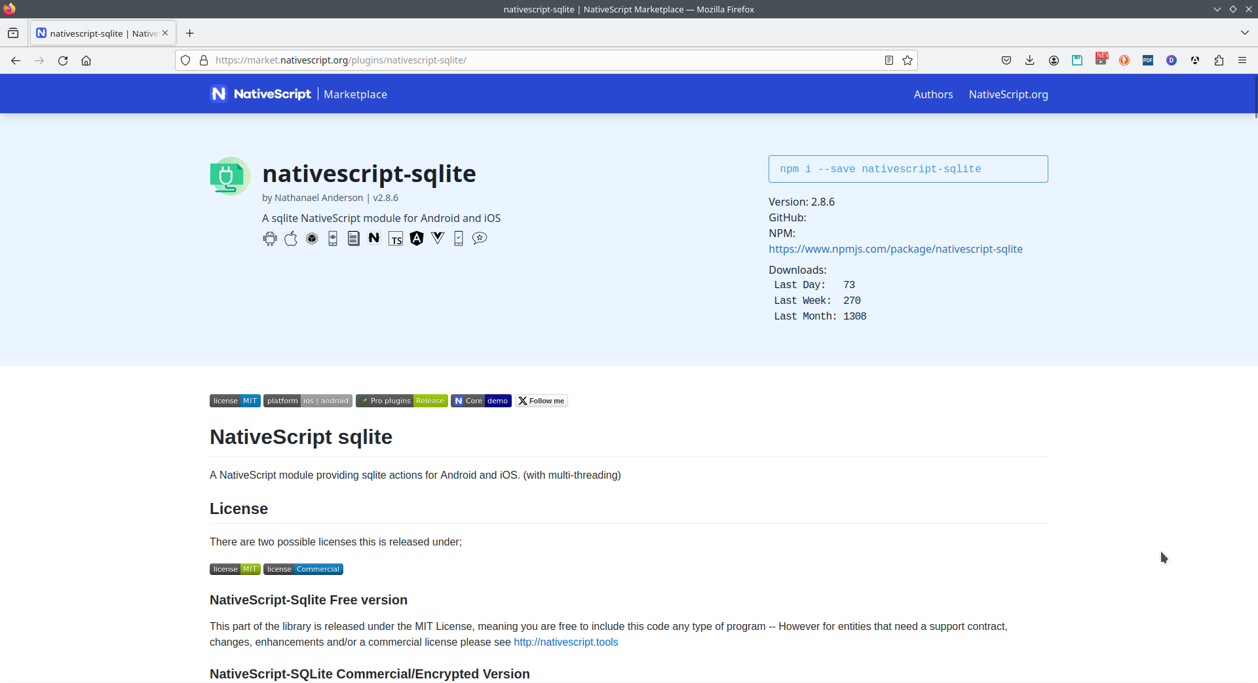Viewport: 1258px width, 683px height.
Task: Open the browser home page icon
Action: 86,60
